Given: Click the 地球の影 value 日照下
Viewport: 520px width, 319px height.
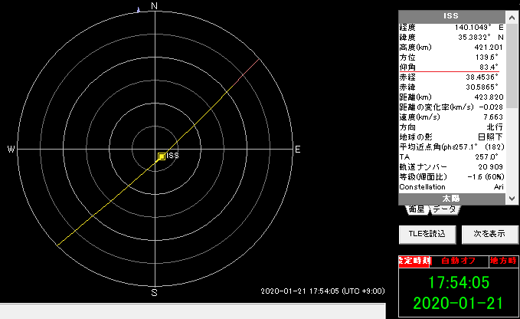Looking at the screenshot, I should pos(490,137).
